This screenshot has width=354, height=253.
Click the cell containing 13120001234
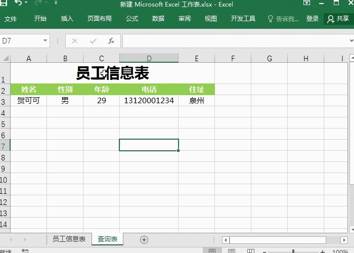[149, 101]
